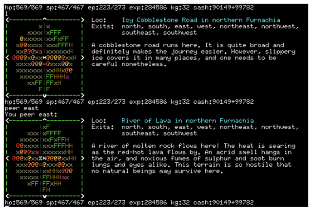312x212 pixels.
Task: Click the 'You peer east:' output line
Action: [31, 115]
